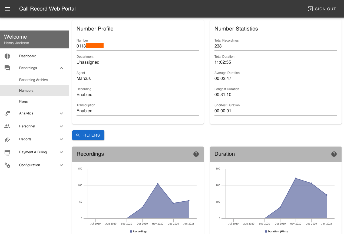Click the Configuration gears icon
This screenshot has height=234, width=344.
(7, 165)
